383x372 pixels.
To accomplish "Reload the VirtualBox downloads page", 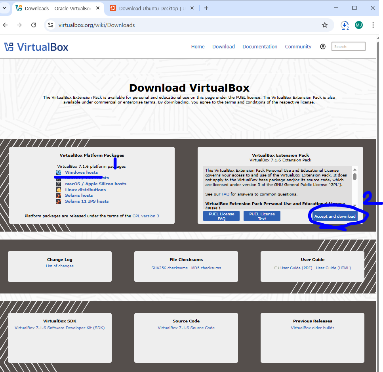I will point(34,25).
